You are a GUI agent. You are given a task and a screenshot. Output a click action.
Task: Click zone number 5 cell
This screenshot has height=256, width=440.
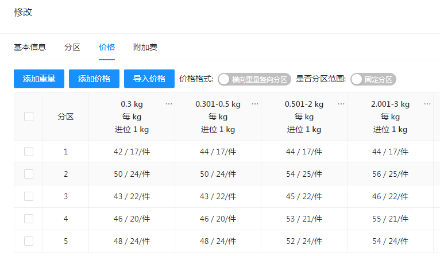click(x=65, y=242)
